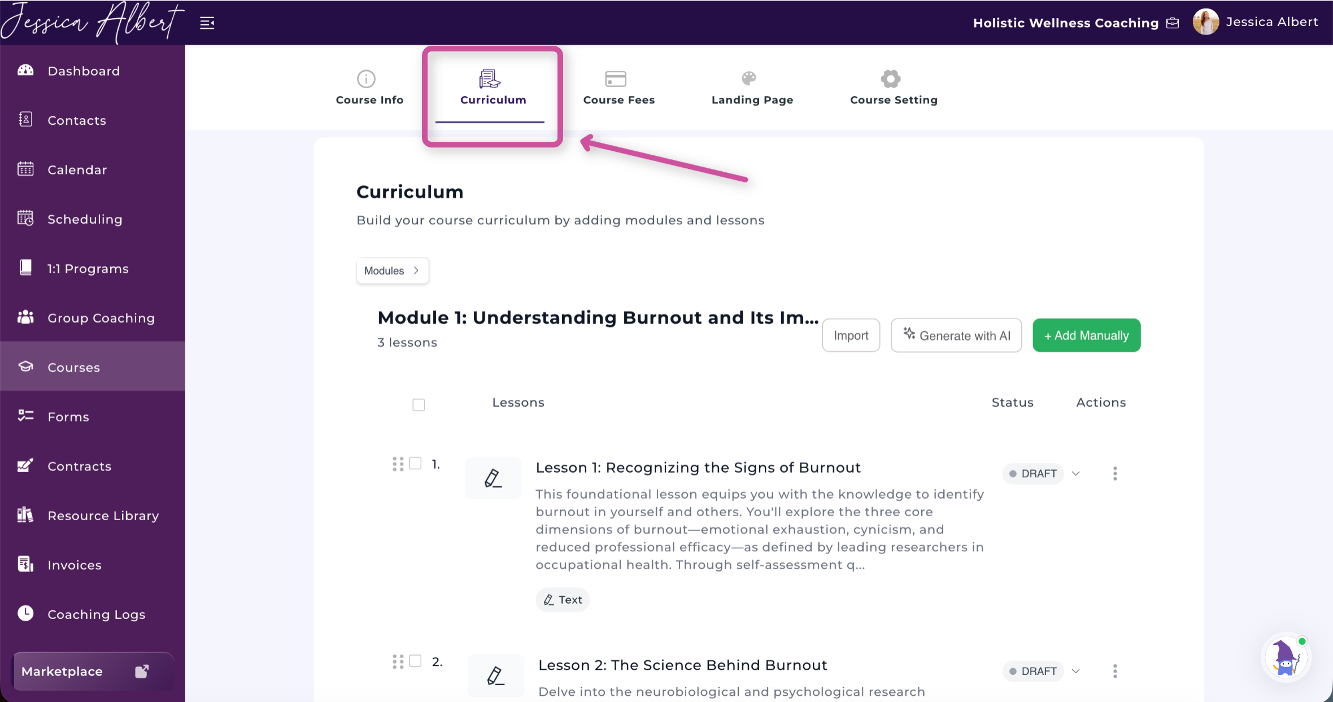Viewport: 1333px width, 702px height.
Task: Grab the drag handle of Lesson 1
Action: 398,464
